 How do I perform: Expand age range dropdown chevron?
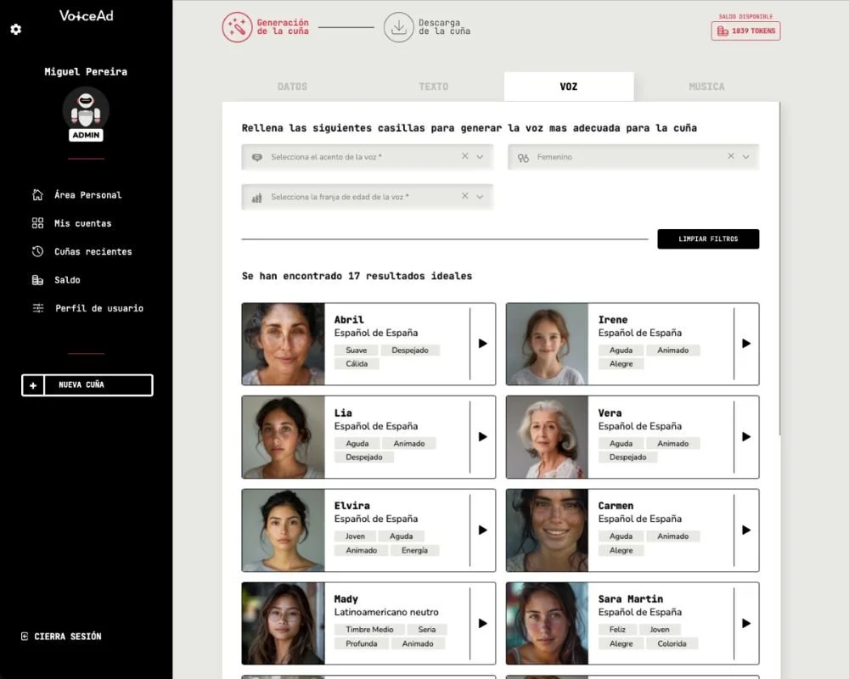pyautogui.click(x=480, y=197)
